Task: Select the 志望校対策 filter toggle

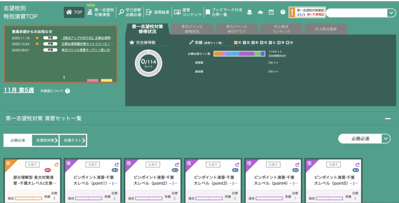Action: pos(45,140)
